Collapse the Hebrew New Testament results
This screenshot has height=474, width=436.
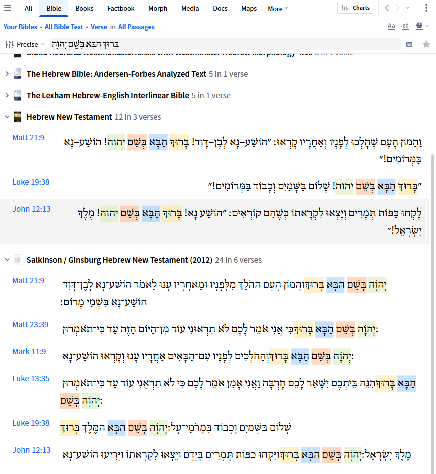(7, 117)
